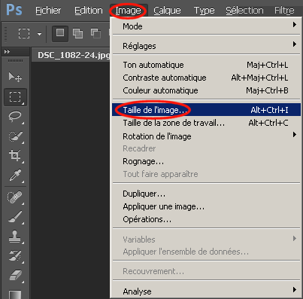This screenshot has height=299, width=303.
Task: Choose Taille de l'image…
Action: pos(207,110)
